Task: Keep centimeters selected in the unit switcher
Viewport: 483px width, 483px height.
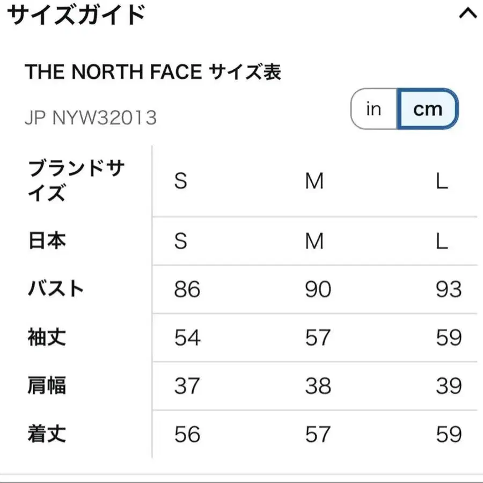Action: [428, 109]
